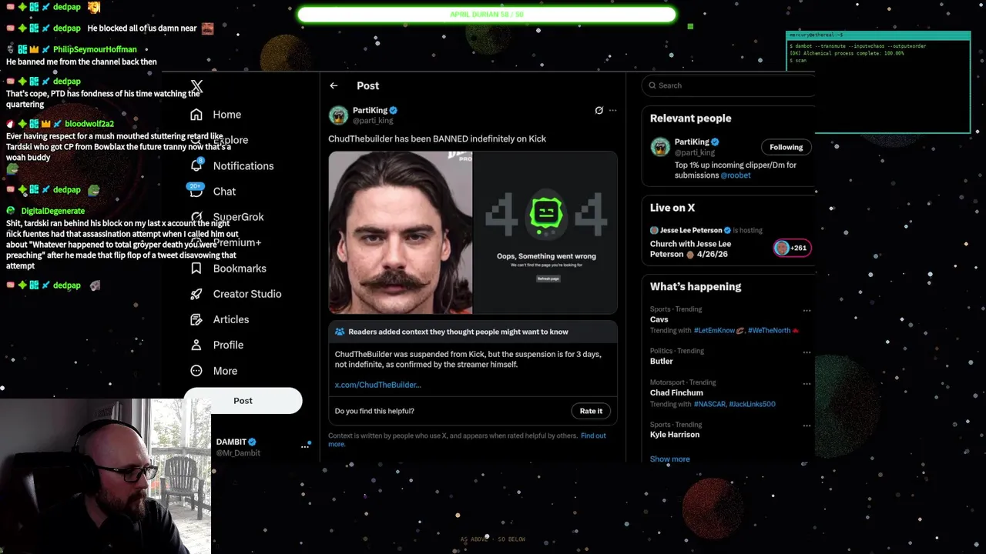Click the Find out more link
Image resolution: width=986 pixels, height=554 pixels.
467,439
